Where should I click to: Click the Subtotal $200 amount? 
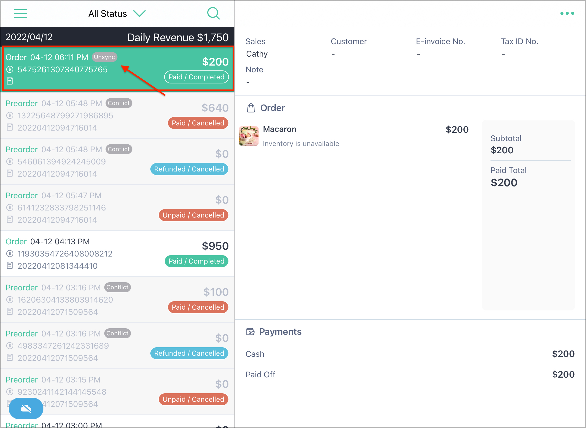(x=502, y=150)
